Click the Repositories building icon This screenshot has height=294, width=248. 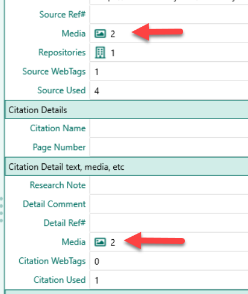pyautogui.click(x=100, y=52)
